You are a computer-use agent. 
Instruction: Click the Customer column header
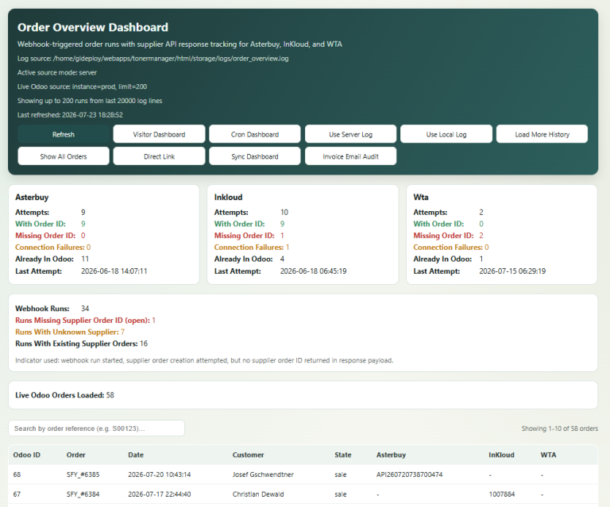(x=248, y=455)
